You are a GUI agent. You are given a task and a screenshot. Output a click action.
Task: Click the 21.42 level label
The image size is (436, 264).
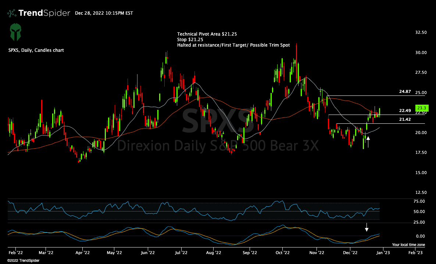click(405, 119)
